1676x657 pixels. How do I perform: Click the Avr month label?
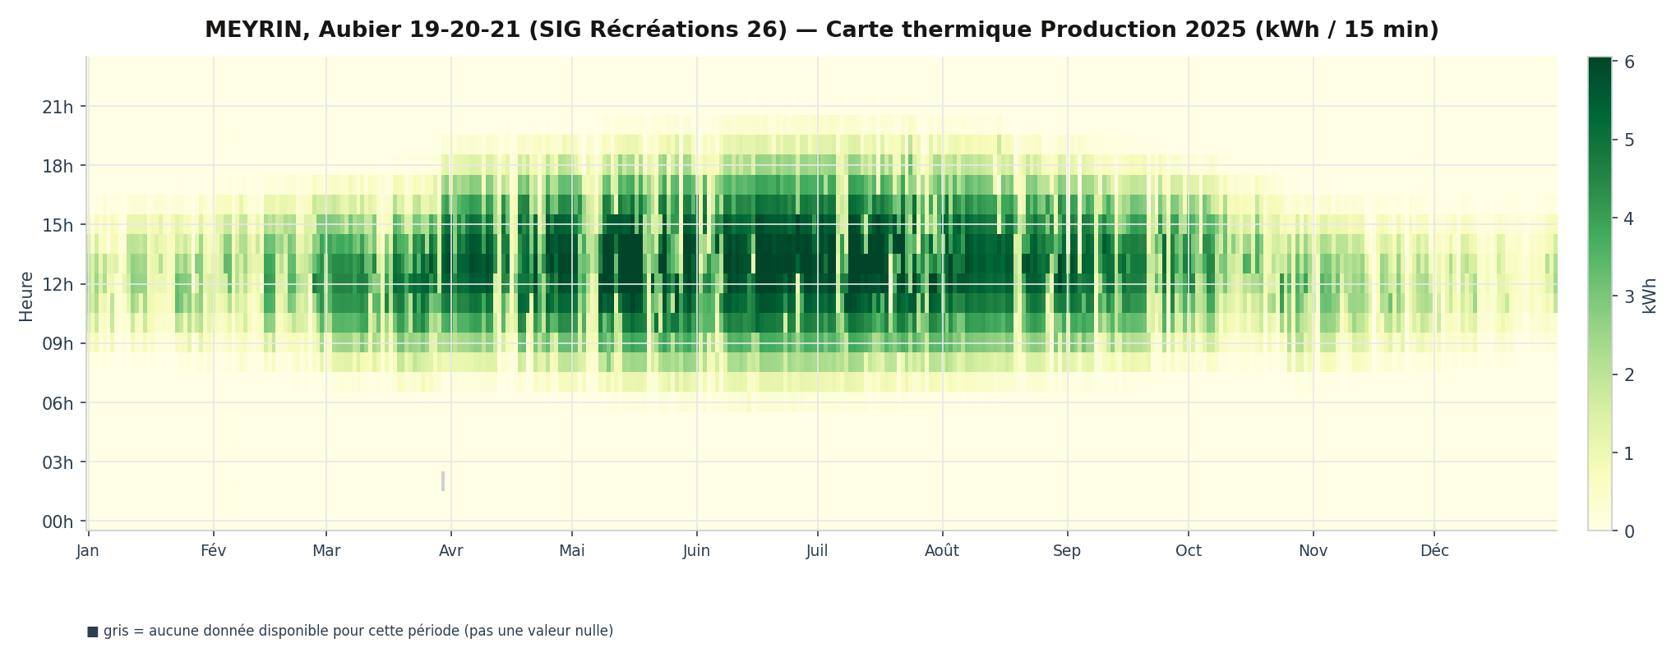(451, 551)
